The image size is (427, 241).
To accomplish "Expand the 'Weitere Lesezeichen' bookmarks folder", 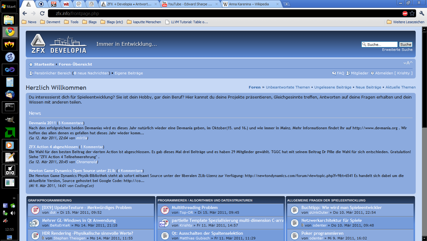I will click(x=405, y=22).
